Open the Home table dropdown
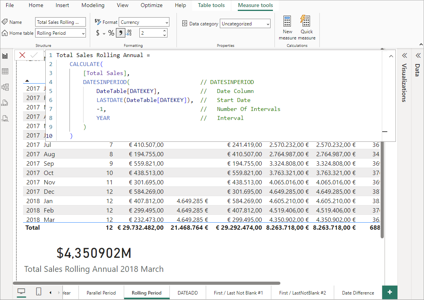Image resolution: width=424 pixels, height=300 pixels. click(x=60, y=33)
